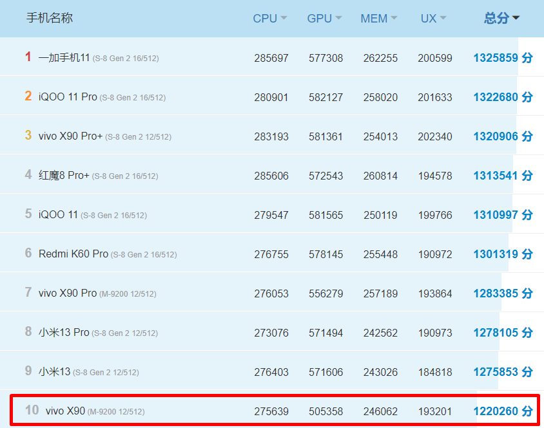Select rank number 2 badge

pos(28,96)
